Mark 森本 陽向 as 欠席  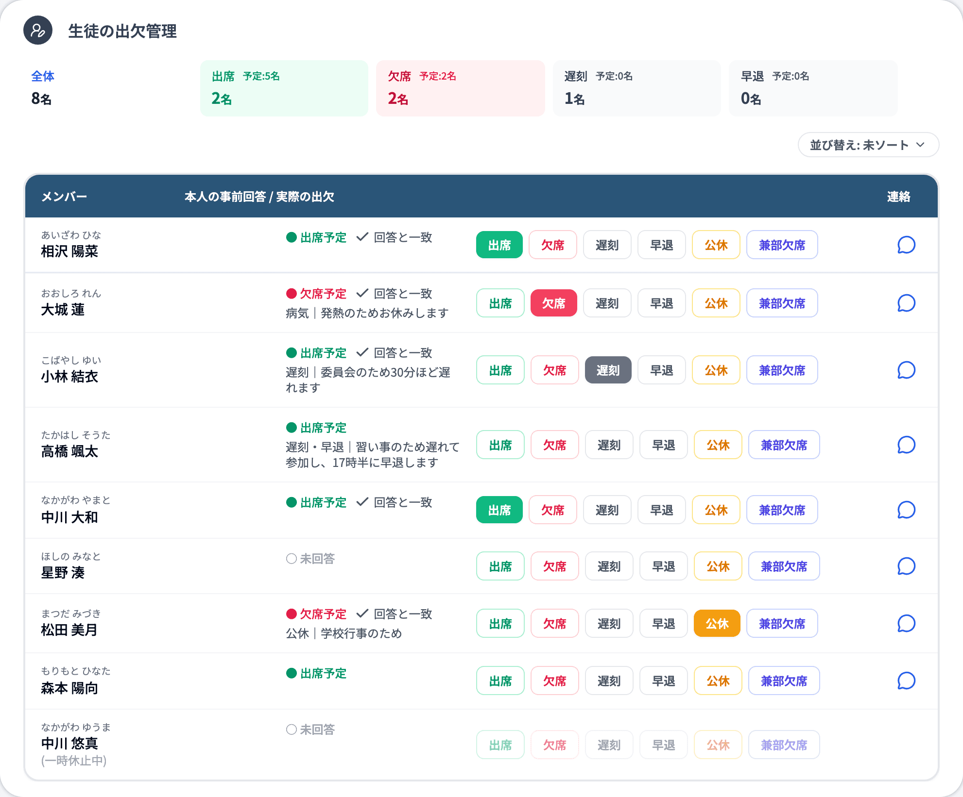click(x=555, y=681)
